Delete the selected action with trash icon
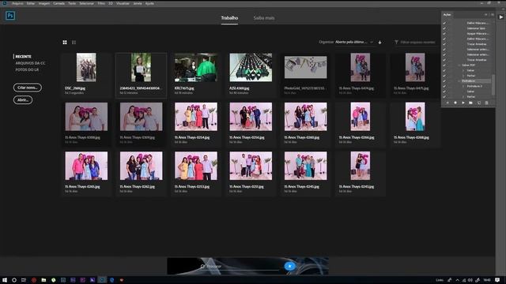 point(487,103)
